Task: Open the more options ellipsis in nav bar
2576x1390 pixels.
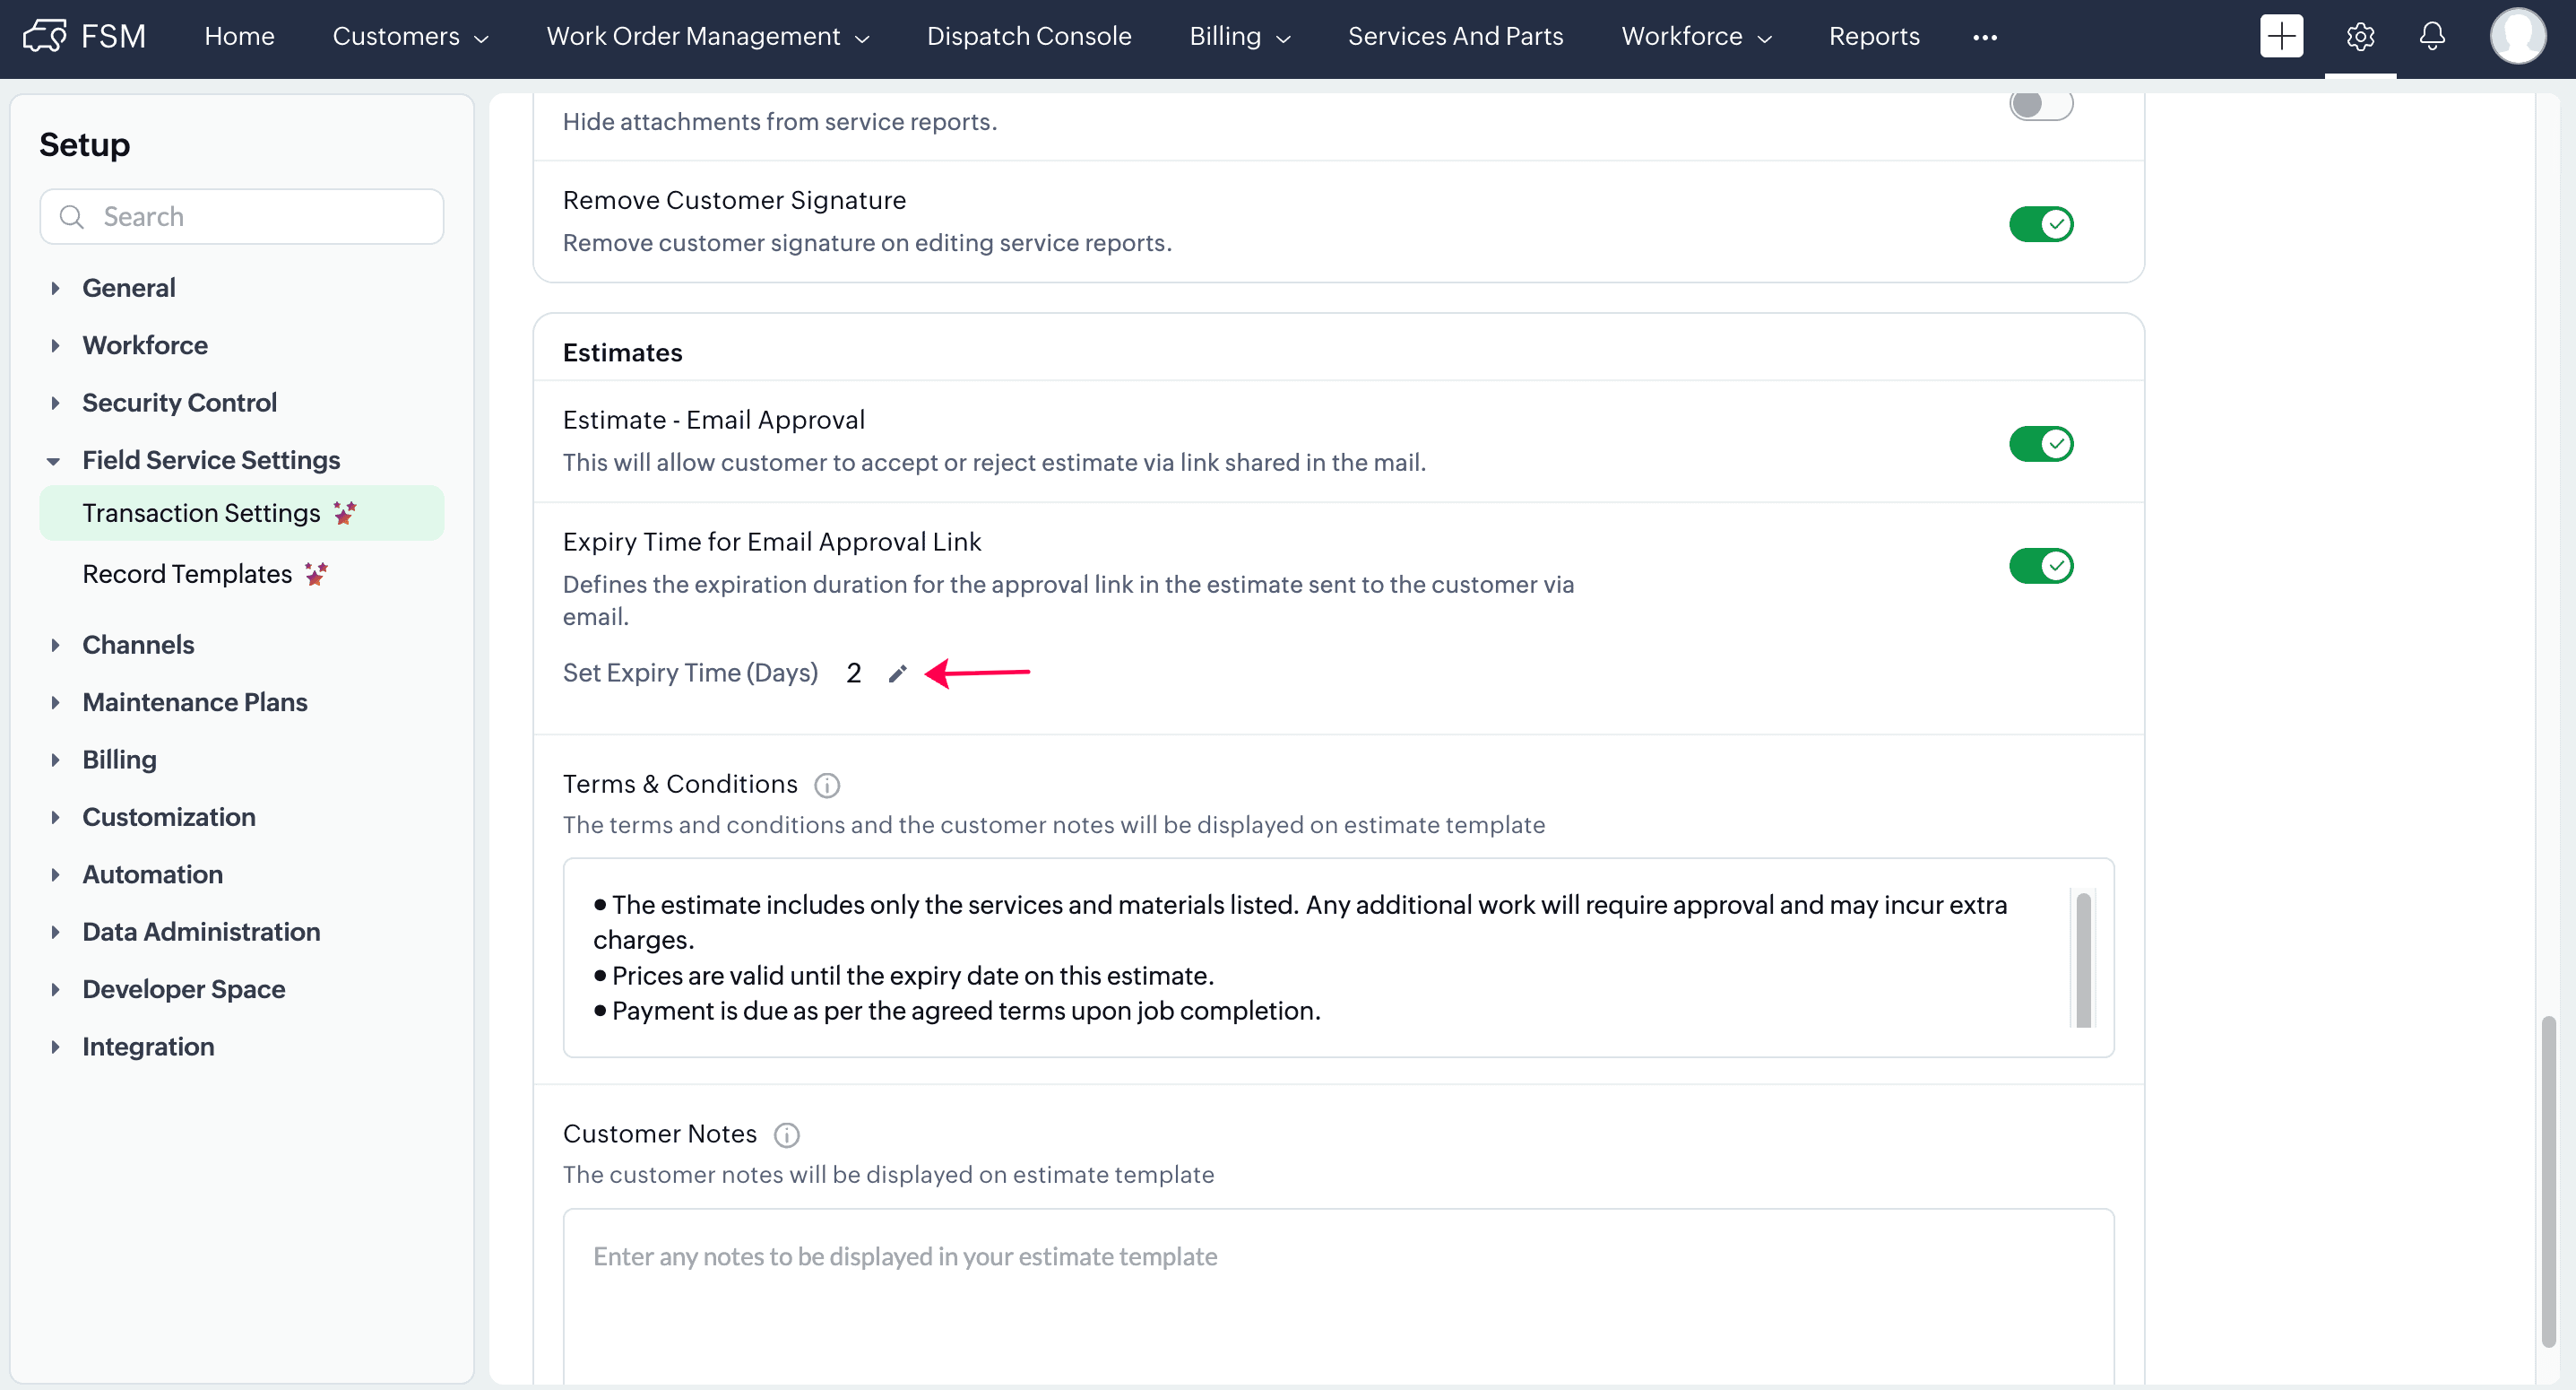Action: [x=1984, y=37]
